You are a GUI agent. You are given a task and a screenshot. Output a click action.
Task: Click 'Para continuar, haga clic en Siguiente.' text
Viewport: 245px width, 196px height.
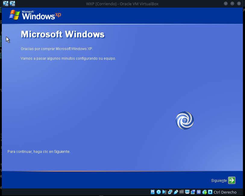click(x=39, y=152)
